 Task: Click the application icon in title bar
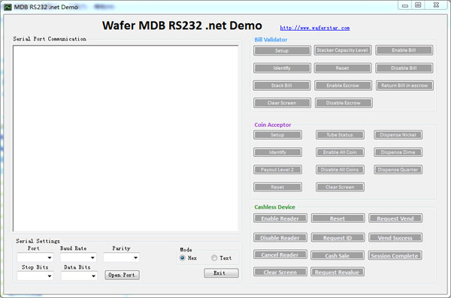coord(8,8)
